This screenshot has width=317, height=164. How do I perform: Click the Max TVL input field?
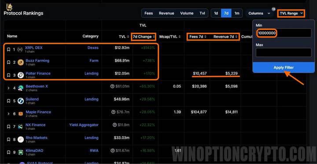[x=284, y=52]
